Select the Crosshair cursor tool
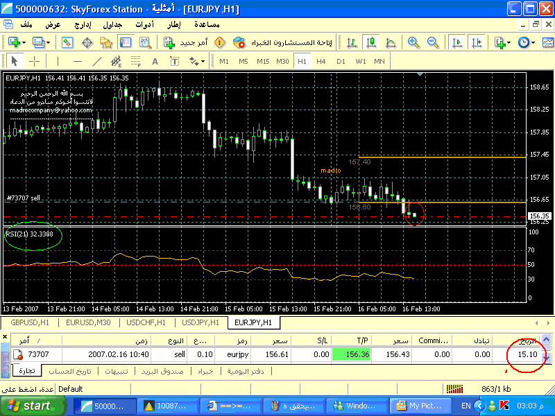 (34, 61)
